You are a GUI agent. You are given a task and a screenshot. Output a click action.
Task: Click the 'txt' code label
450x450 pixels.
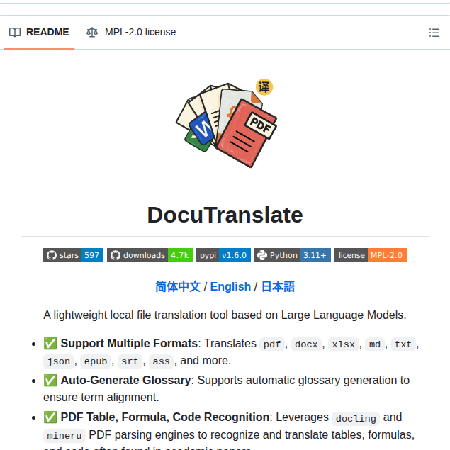click(x=403, y=344)
